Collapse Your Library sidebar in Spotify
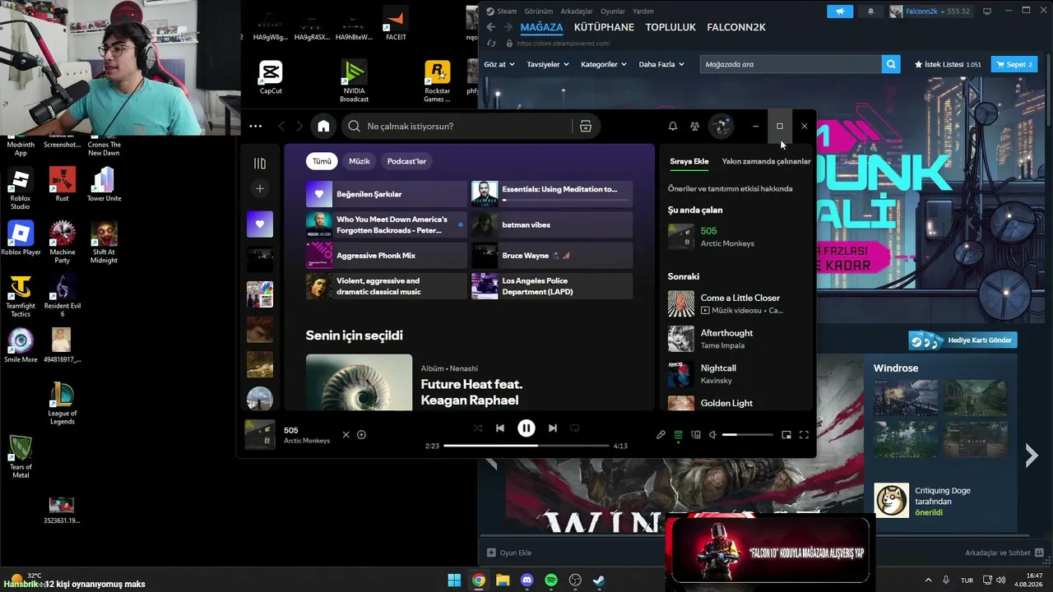 pyautogui.click(x=260, y=163)
